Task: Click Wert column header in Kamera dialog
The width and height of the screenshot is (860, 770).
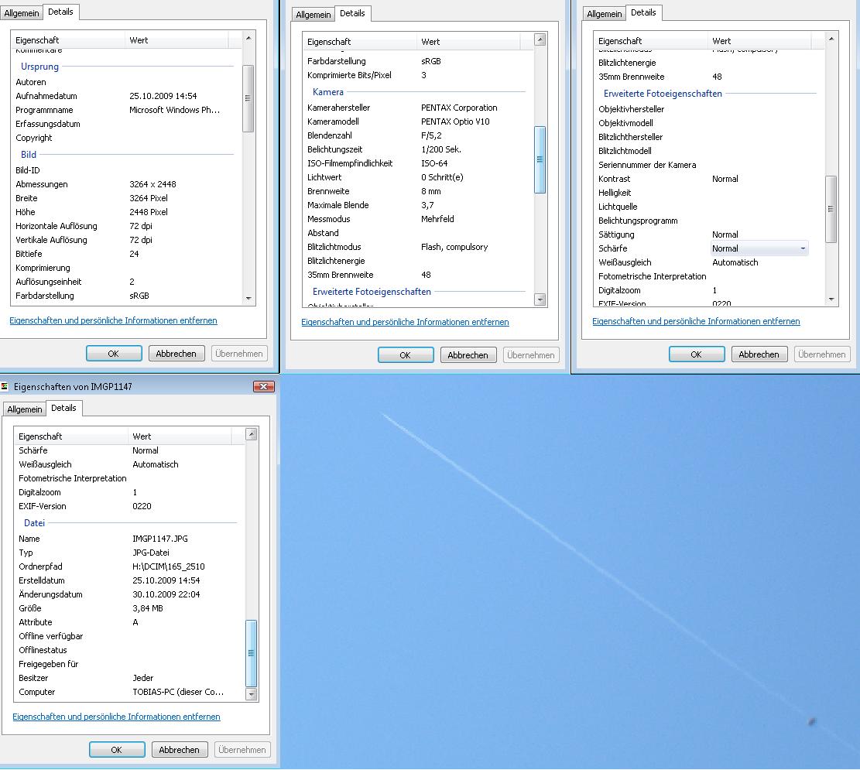Action: [x=468, y=42]
